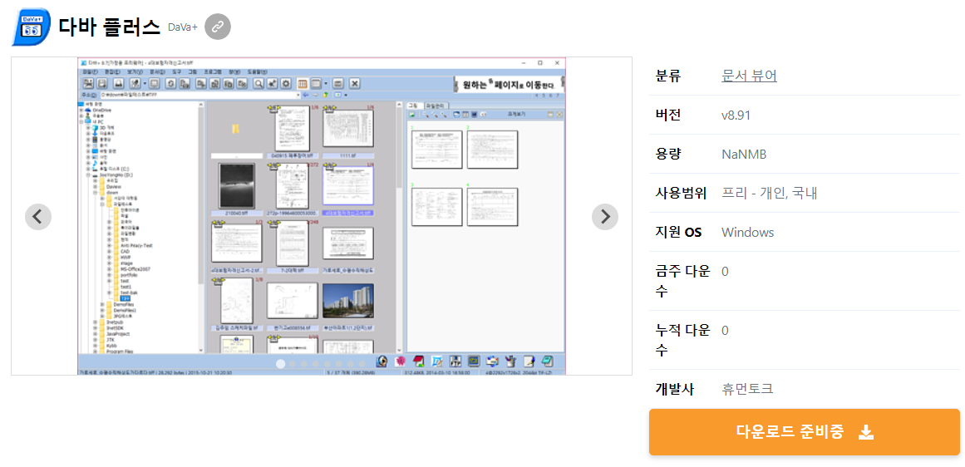
Task: Expand the DemoFiles folder node
Action: 102,305
